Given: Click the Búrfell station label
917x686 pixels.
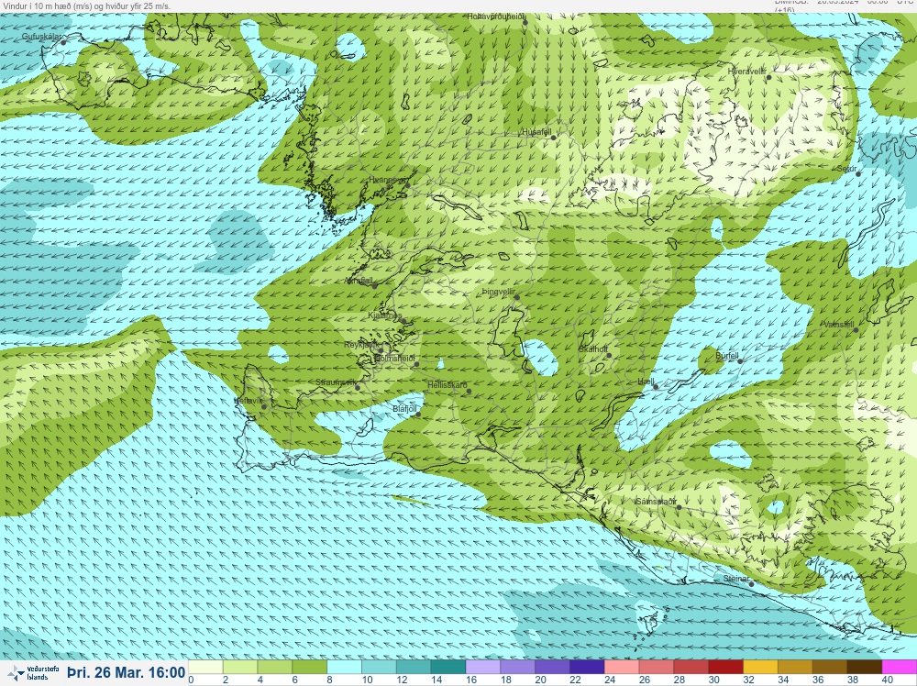Looking at the screenshot, I should (x=727, y=356).
